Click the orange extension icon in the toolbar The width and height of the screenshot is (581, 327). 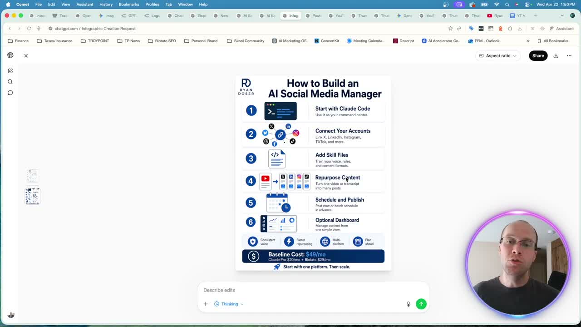(500, 29)
